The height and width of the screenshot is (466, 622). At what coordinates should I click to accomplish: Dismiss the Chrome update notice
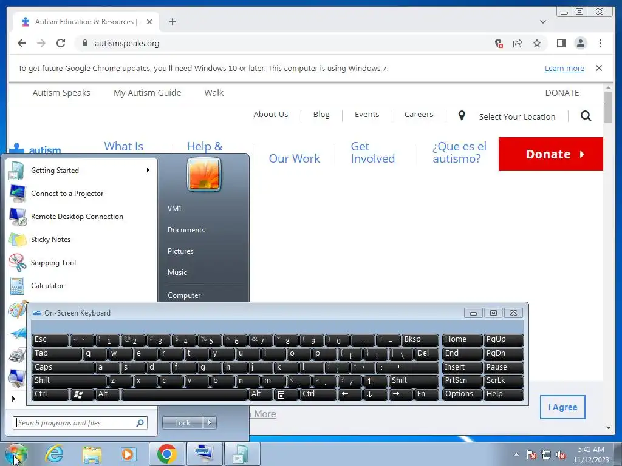pos(598,68)
